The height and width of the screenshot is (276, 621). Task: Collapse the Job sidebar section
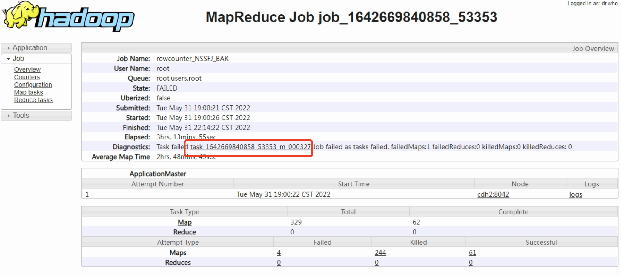coord(36,59)
